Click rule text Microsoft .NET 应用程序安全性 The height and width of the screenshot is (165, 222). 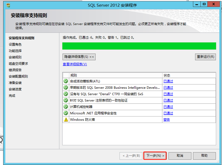tap(93, 113)
